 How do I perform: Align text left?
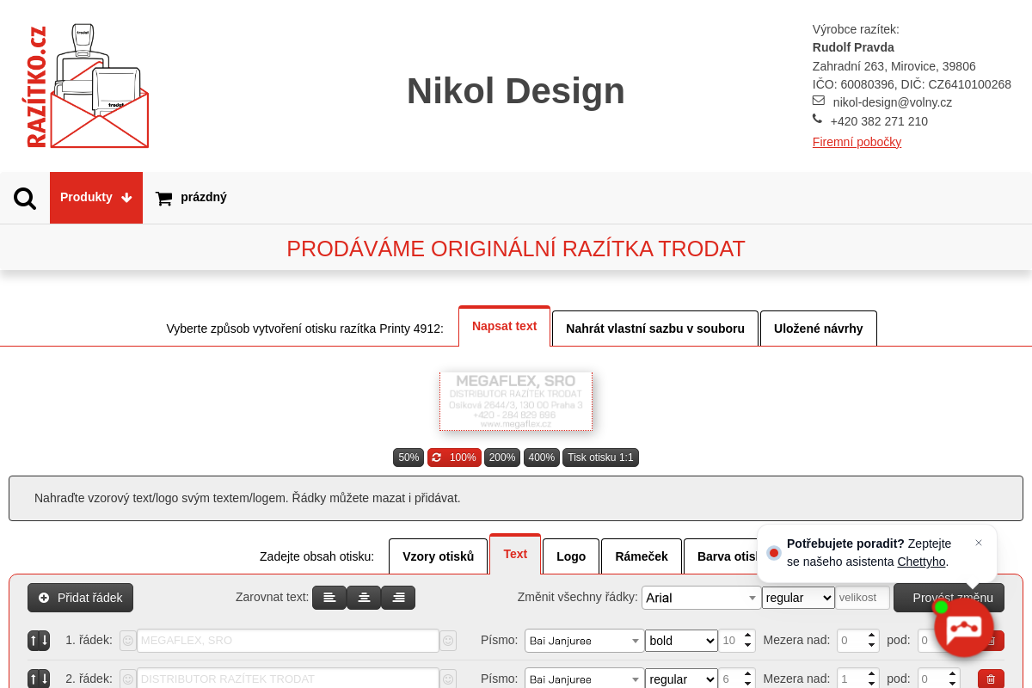tap(329, 598)
